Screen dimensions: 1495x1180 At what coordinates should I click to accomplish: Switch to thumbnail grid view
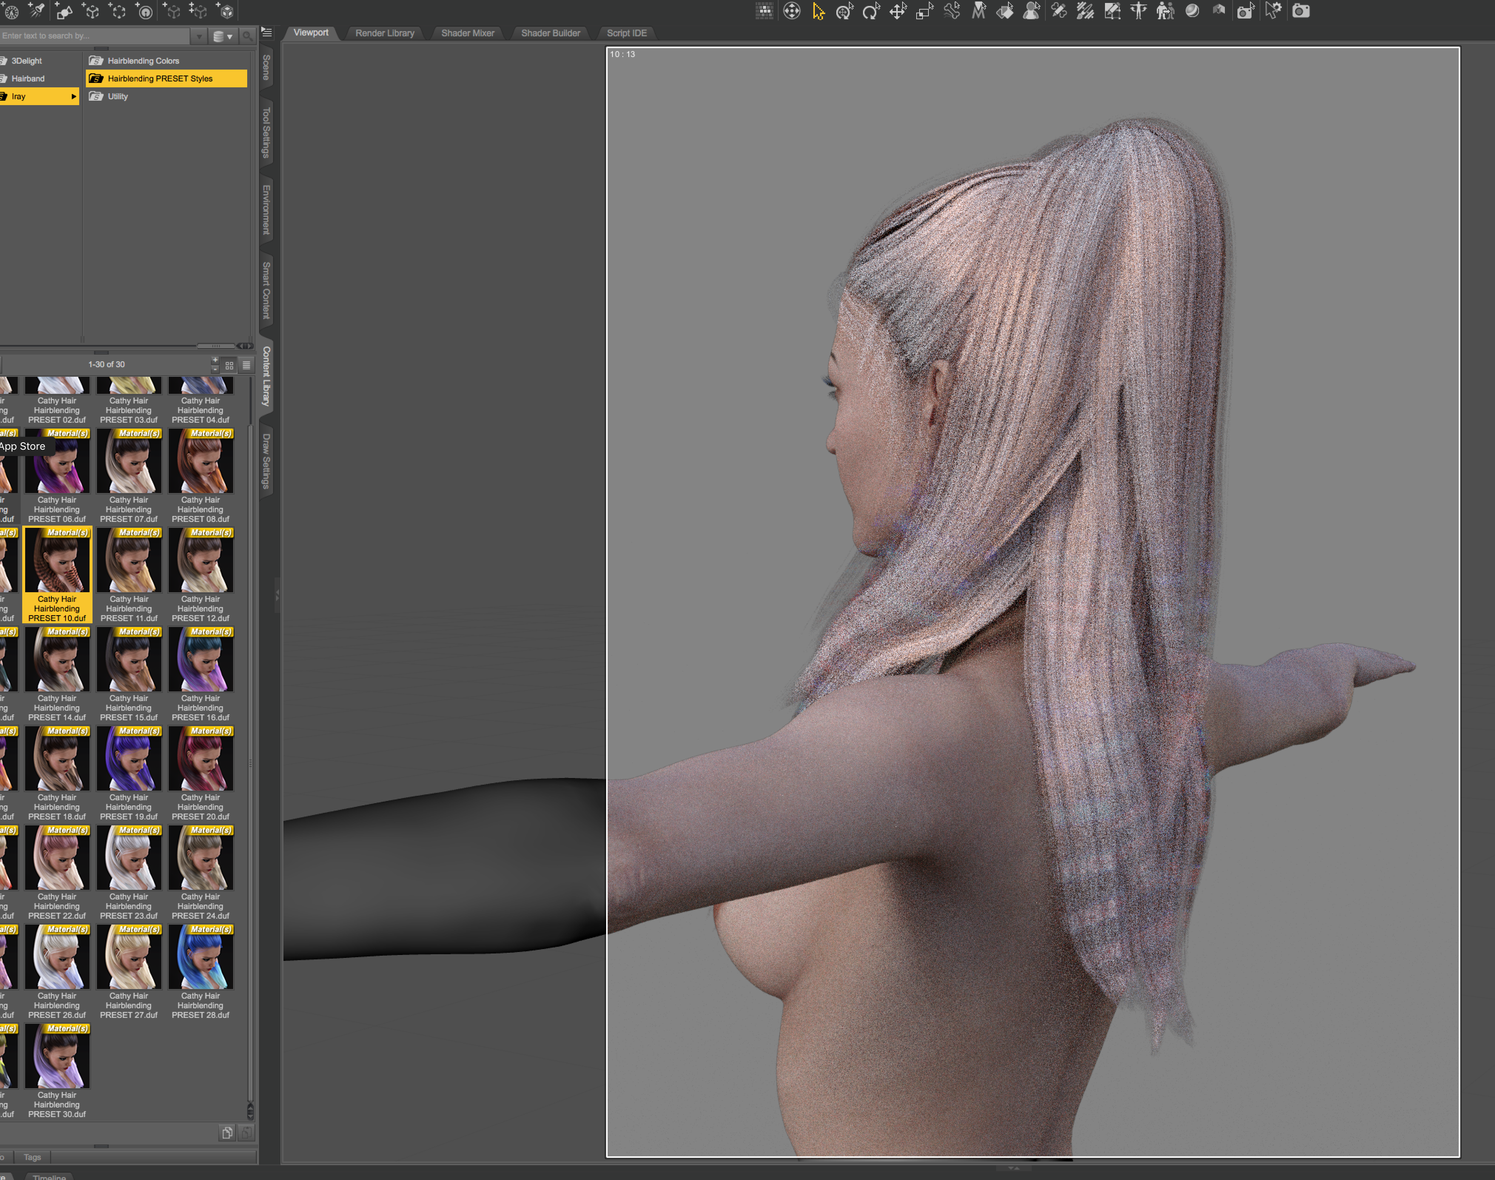pyautogui.click(x=229, y=365)
